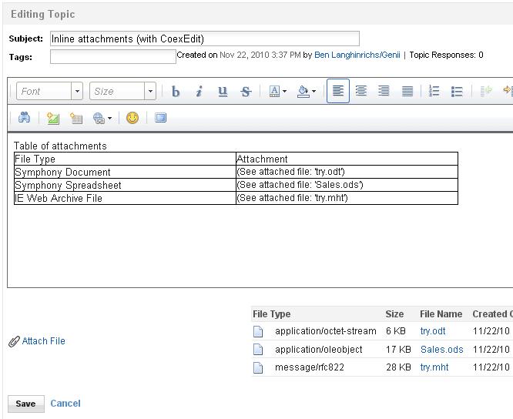Insert a bulleted list
513x419 pixels.
(457, 92)
